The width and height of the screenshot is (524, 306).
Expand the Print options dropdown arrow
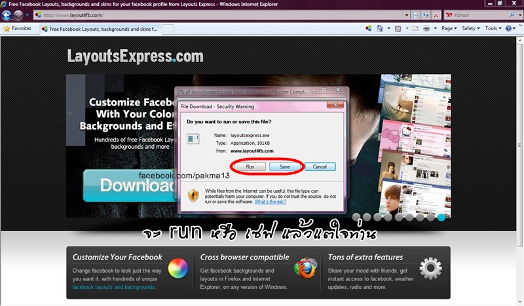[435, 28]
